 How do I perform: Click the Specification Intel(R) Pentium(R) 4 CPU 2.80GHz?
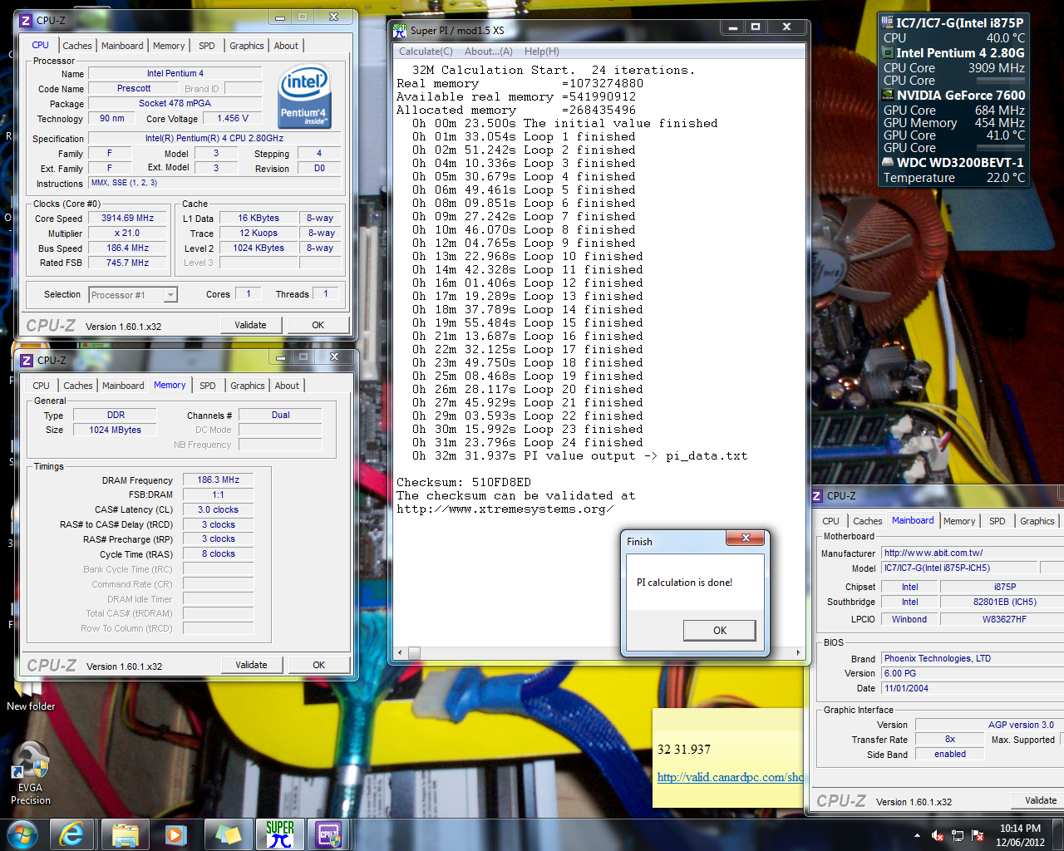click(214, 138)
